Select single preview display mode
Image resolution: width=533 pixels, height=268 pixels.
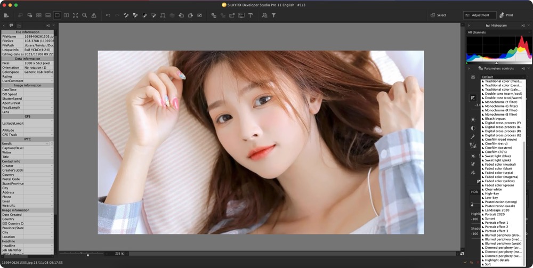click(x=57, y=15)
